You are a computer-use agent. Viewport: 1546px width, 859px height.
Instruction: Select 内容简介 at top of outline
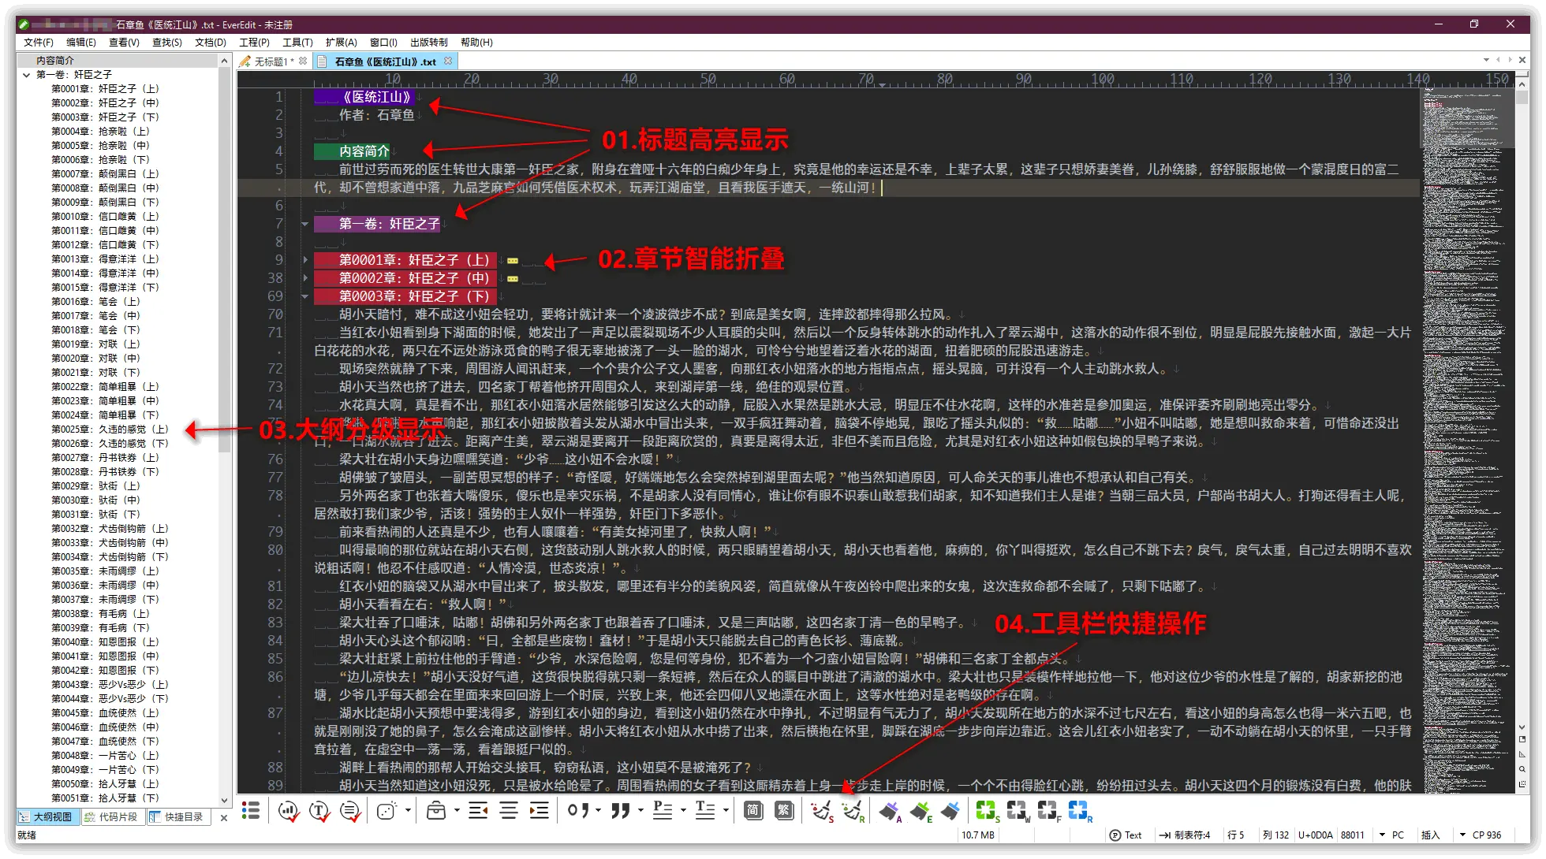[55, 61]
